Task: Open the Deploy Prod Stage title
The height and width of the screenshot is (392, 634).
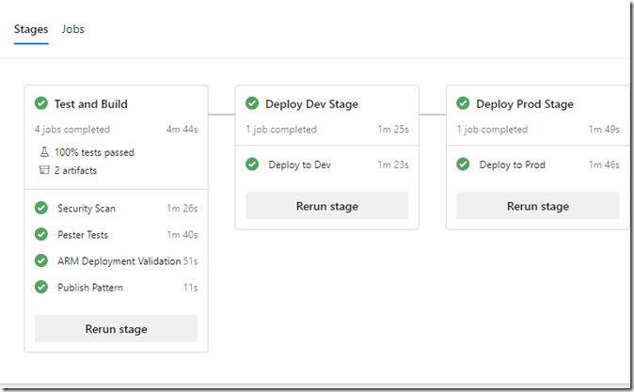Action: (525, 104)
